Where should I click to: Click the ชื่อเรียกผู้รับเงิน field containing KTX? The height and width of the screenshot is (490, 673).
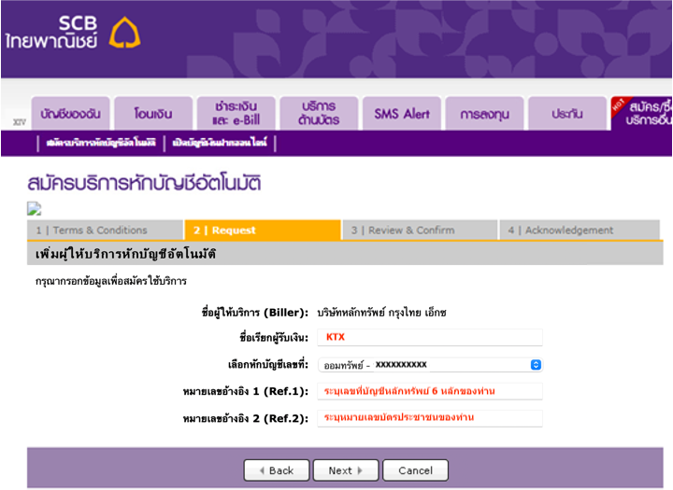430,337
